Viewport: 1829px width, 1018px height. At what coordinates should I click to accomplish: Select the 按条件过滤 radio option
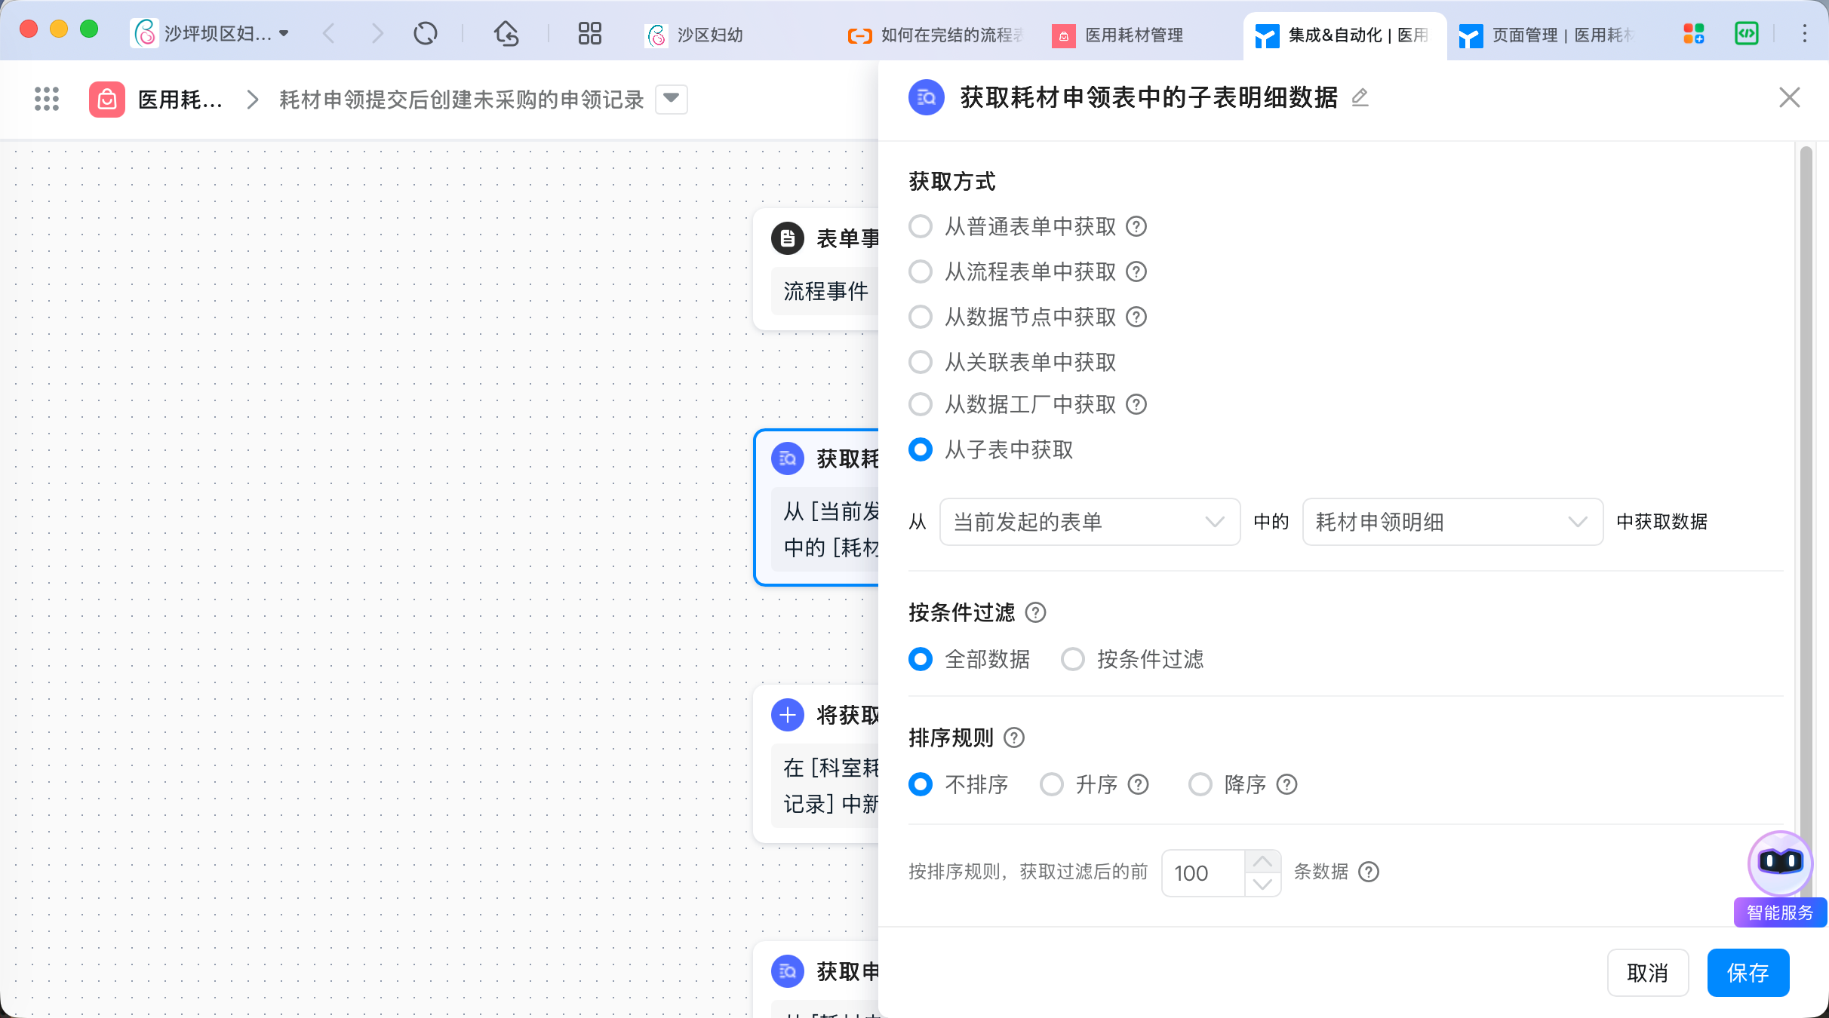coord(1073,659)
